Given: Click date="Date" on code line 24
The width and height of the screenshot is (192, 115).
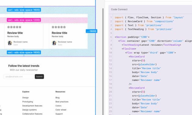Looking at the screenshot, I should click(x=140, y=107).
